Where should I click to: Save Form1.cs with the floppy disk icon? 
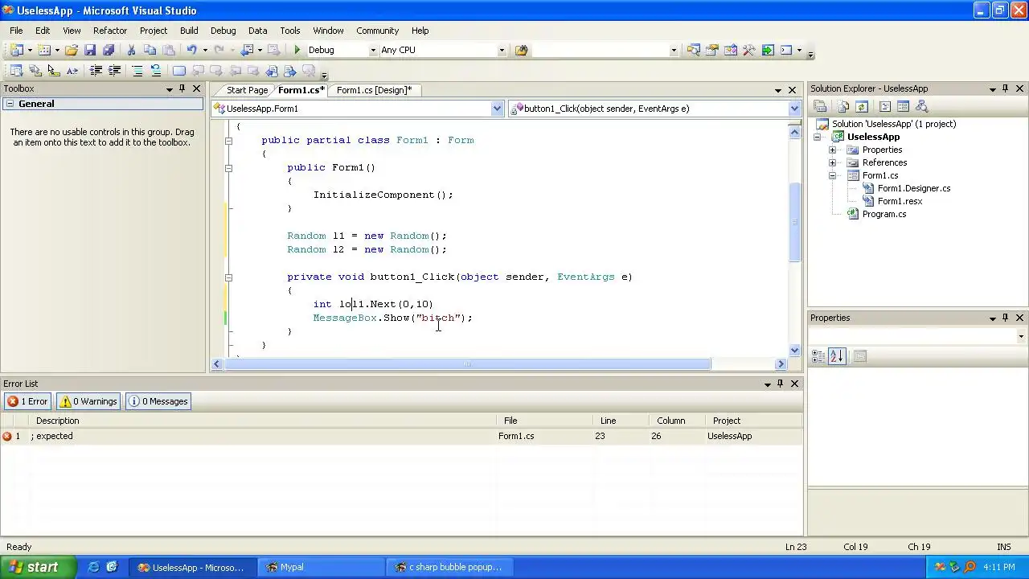click(90, 50)
